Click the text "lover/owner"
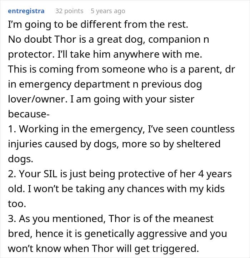 37,99
